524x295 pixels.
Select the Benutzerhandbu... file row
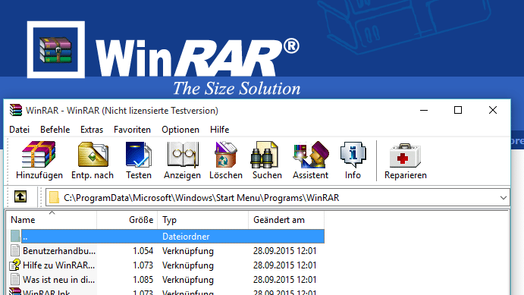[x=166, y=250]
